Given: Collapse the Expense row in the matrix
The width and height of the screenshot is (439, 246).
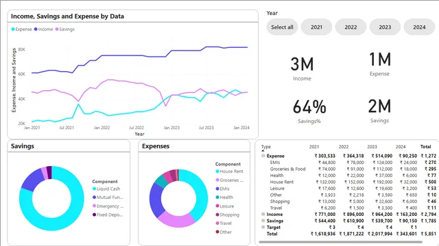Looking at the screenshot, I should click(x=263, y=156).
